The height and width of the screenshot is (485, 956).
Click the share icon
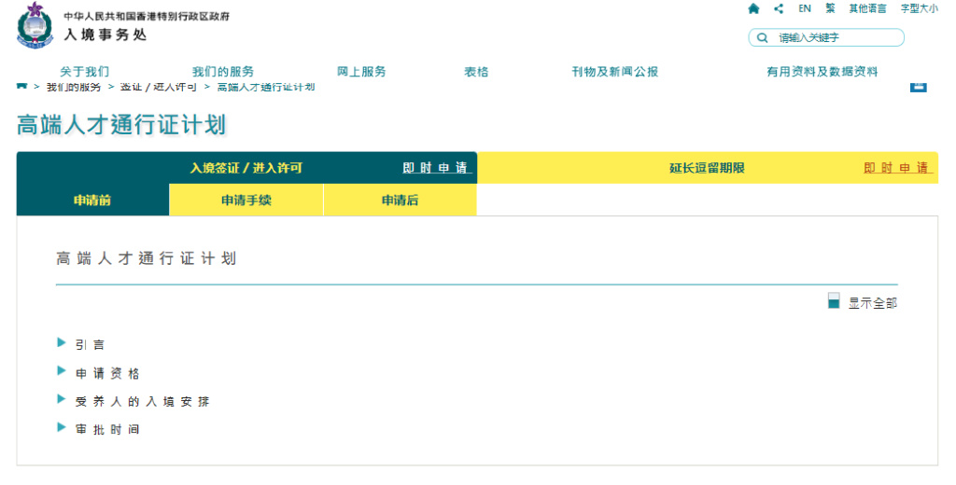tap(779, 8)
